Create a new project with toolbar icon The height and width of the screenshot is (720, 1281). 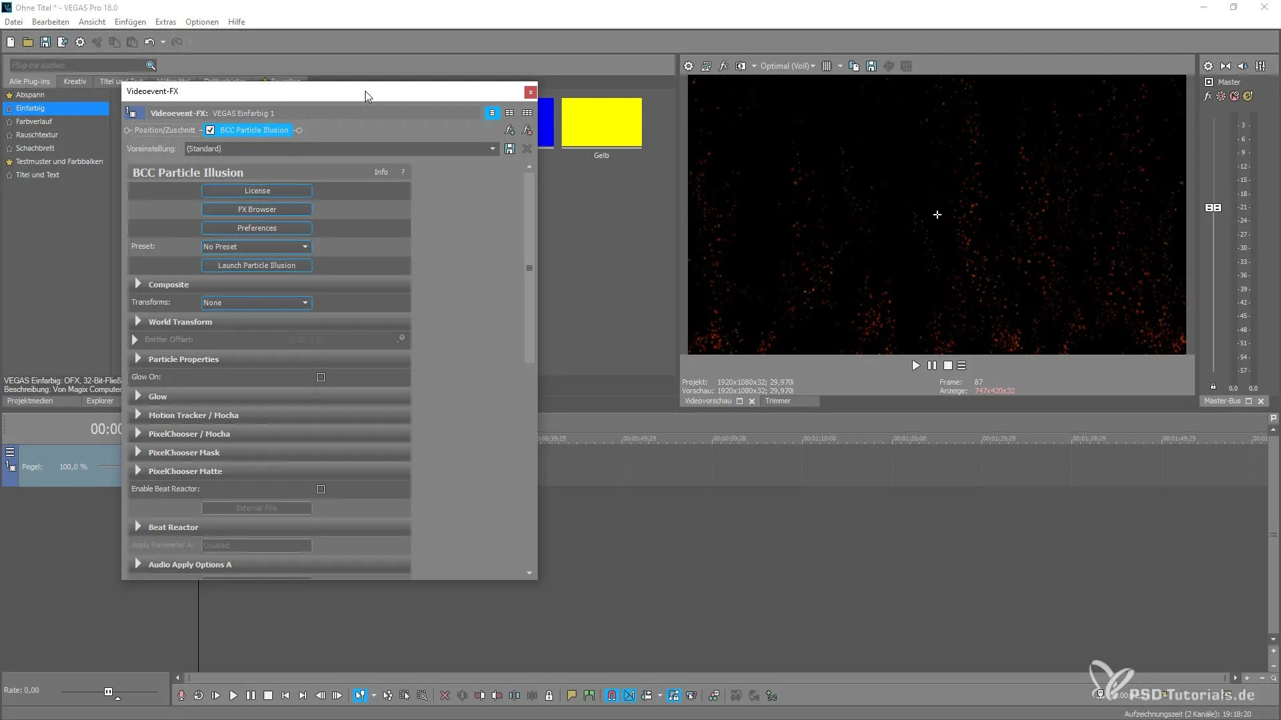(11, 42)
